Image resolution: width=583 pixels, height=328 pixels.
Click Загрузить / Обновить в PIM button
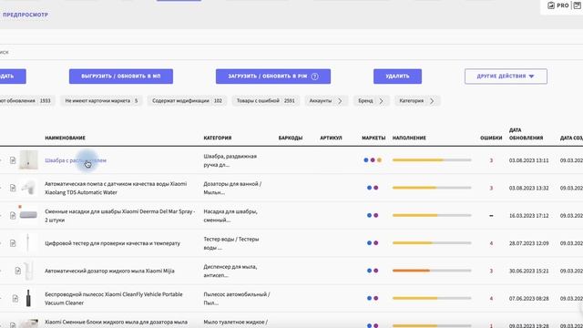pos(273,77)
